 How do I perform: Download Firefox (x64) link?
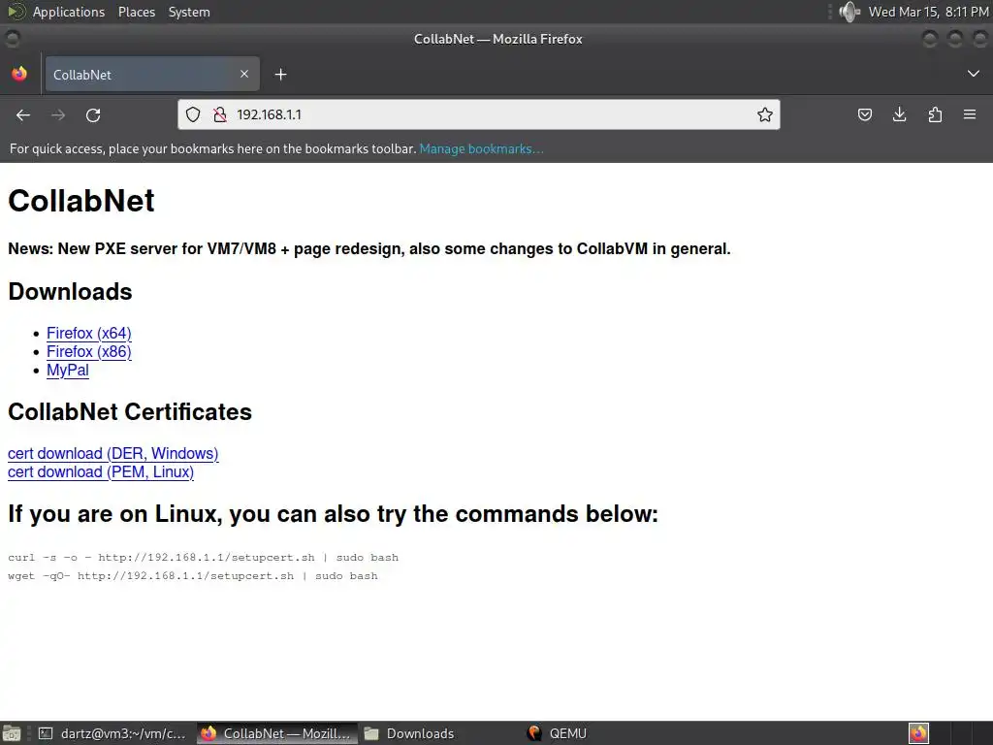click(x=89, y=334)
